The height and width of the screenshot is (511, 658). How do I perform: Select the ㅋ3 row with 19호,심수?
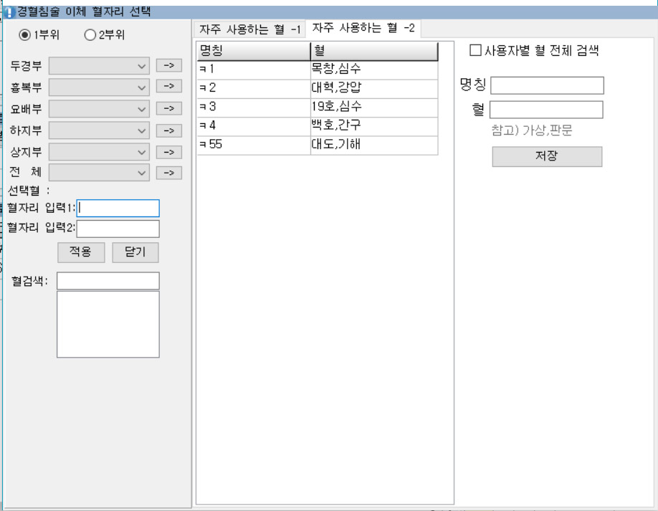[317, 108]
